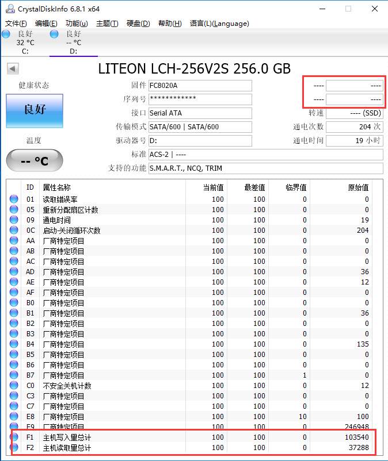Click status icon for row C7
The height and width of the screenshot is (461, 388).
(x=14, y=406)
